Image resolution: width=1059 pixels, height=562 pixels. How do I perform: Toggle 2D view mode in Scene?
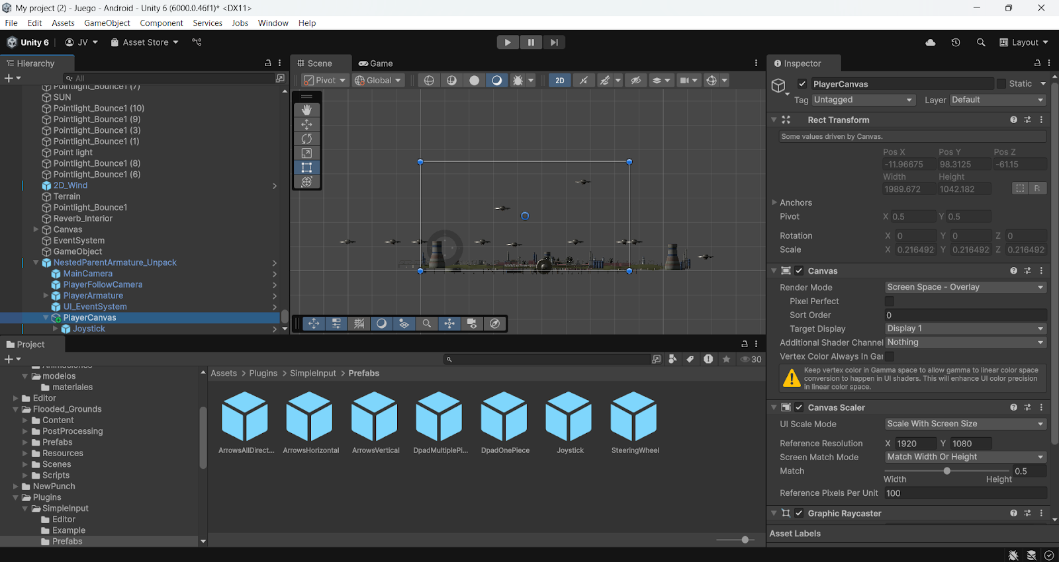coord(560,81)
